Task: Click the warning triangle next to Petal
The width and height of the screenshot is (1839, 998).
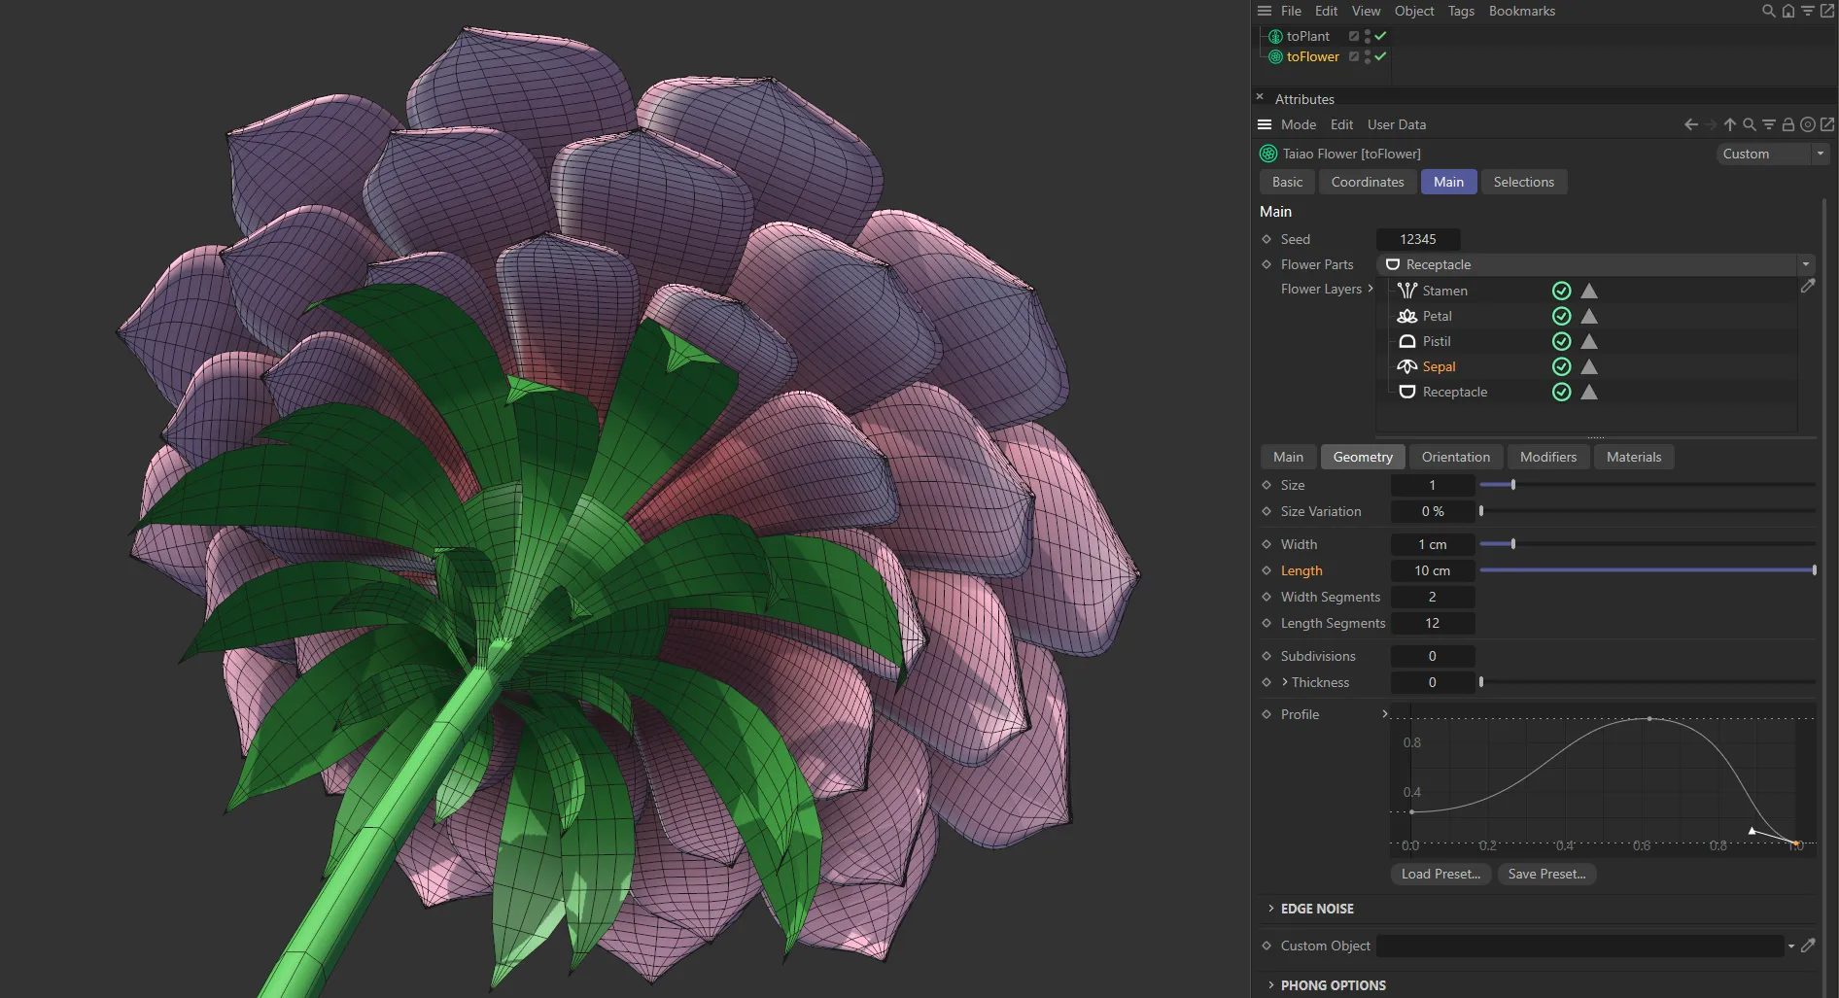Action: click(1588, 316)
